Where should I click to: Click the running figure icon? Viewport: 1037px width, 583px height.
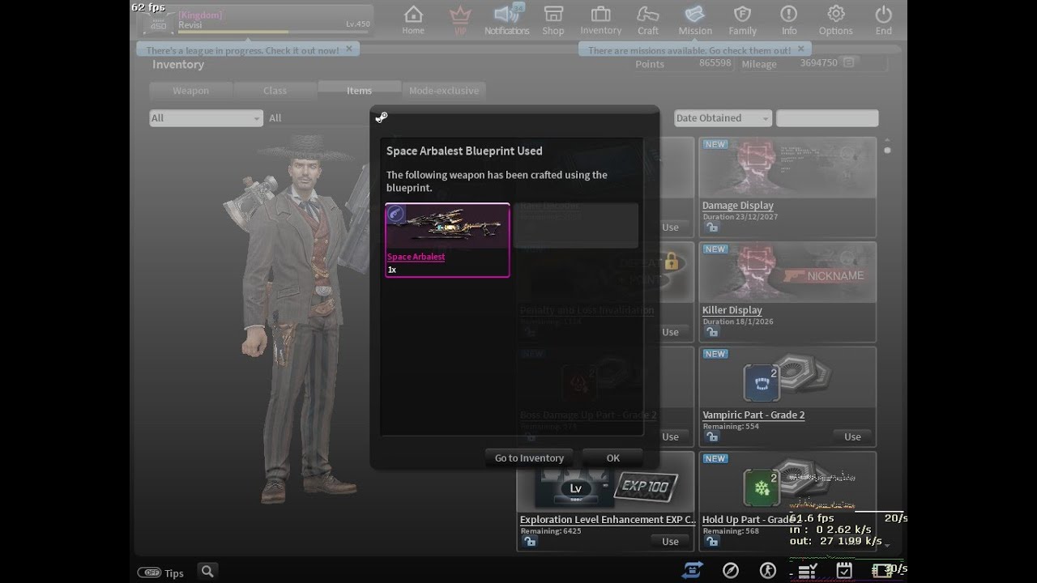click(x=767, y=571)
